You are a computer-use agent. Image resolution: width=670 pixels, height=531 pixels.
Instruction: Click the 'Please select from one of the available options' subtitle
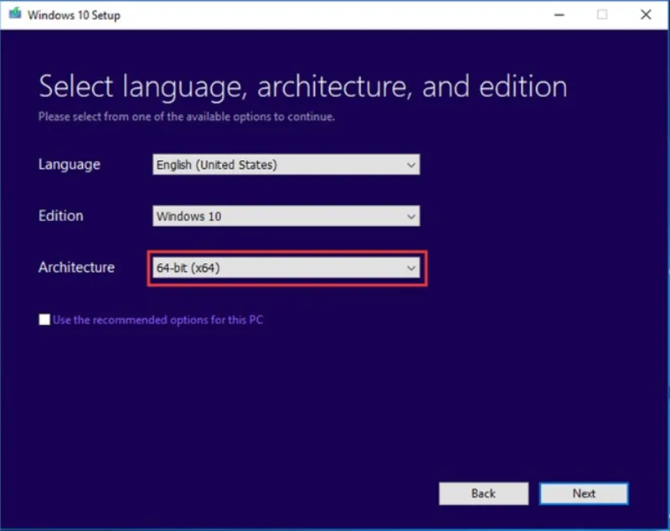pos(187,116)
